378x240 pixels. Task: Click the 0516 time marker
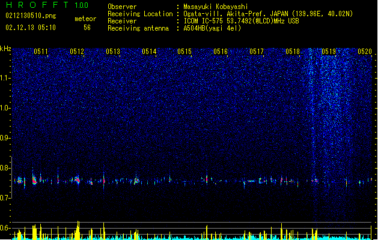[221, 52]
